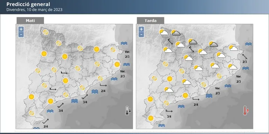
Task: Click full sun icon beside '2/4' barb, Tarda map
Action: tap(185, 95)
